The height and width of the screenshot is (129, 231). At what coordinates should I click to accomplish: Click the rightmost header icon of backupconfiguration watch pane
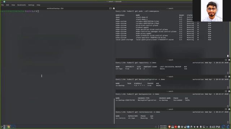(229, 76)
